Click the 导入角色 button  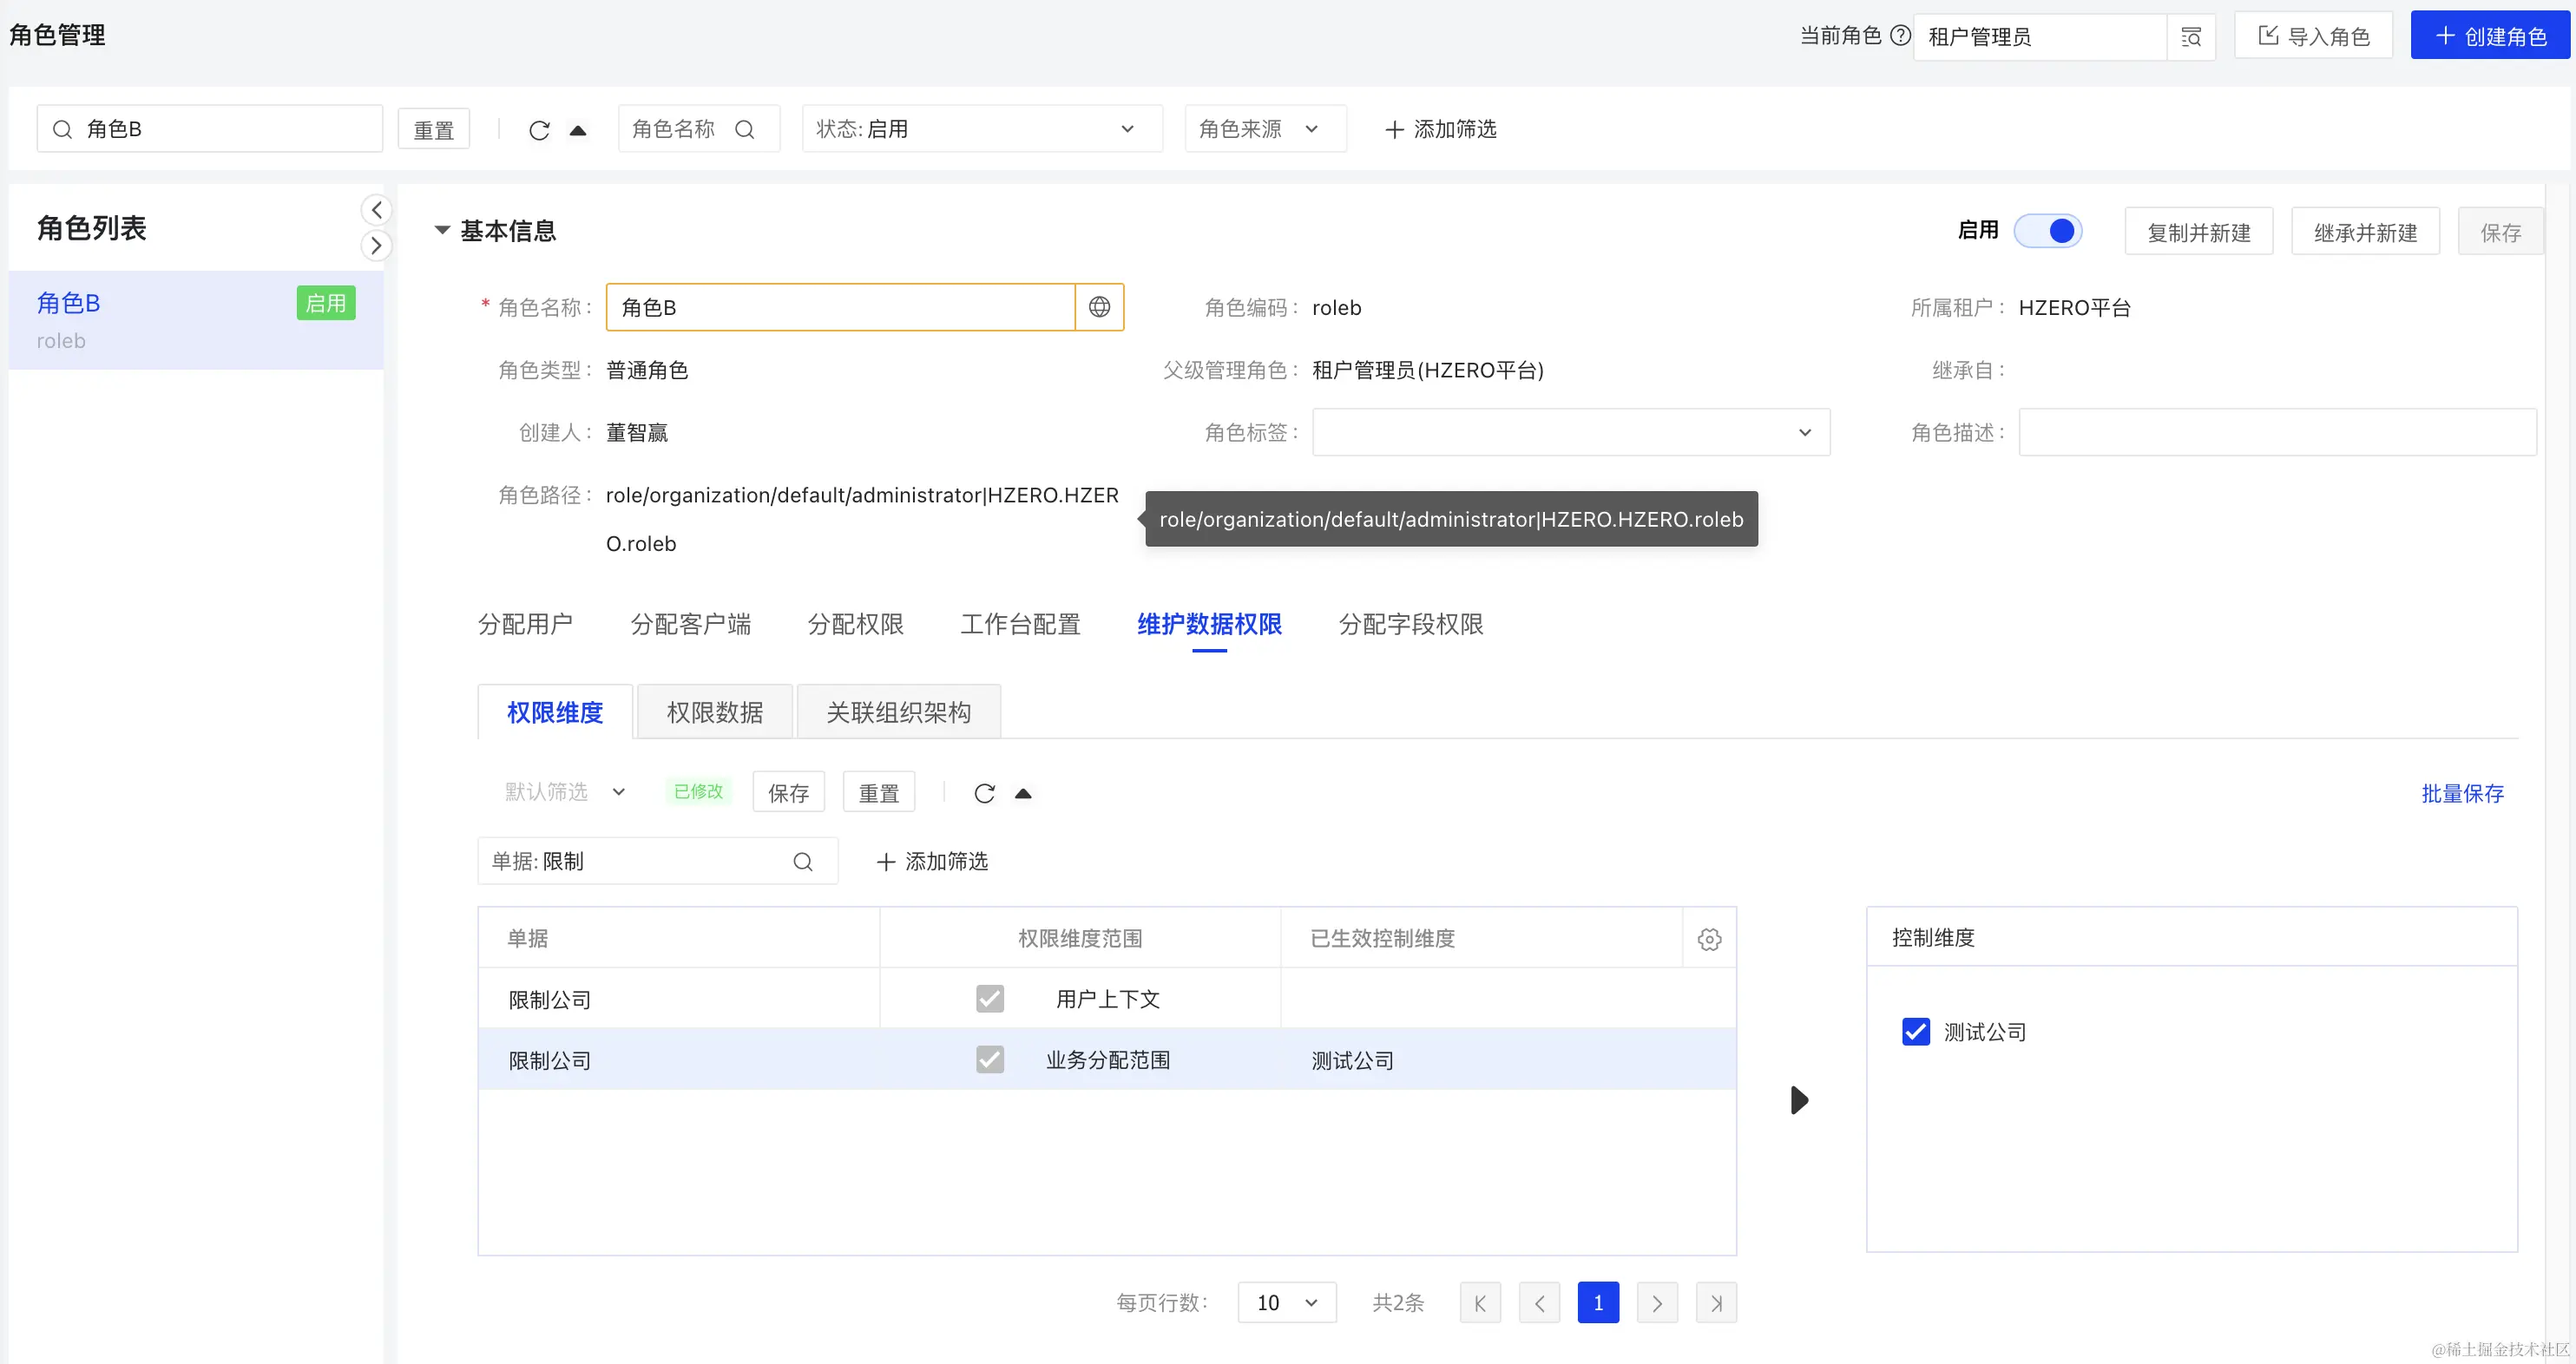pos(2313,36)
